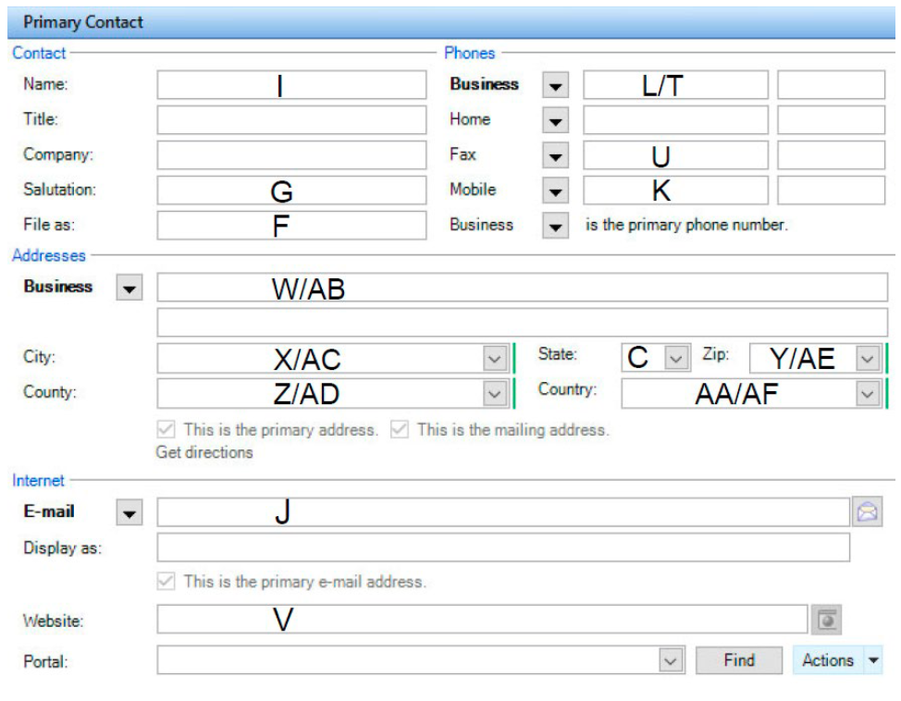Viewport: 901px width, 701px height.
Task: Open the Actions button dropdown arrow
Action: point(873,660)
